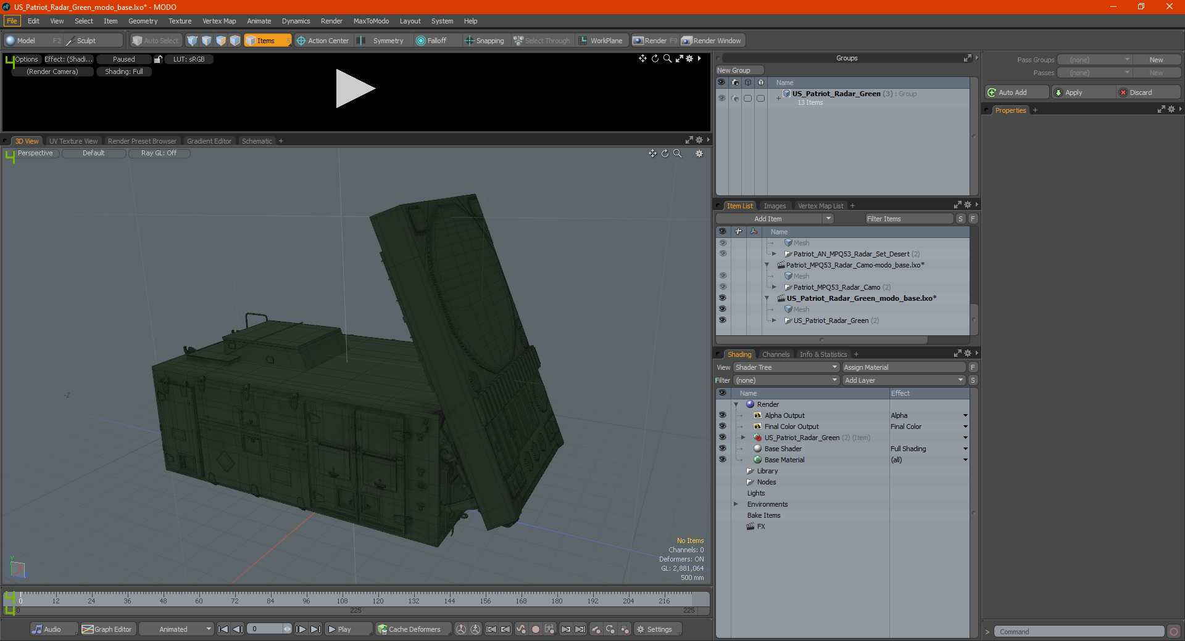Go to first frame
Screen dimensions: 1185x641
(x=223, y=629)
